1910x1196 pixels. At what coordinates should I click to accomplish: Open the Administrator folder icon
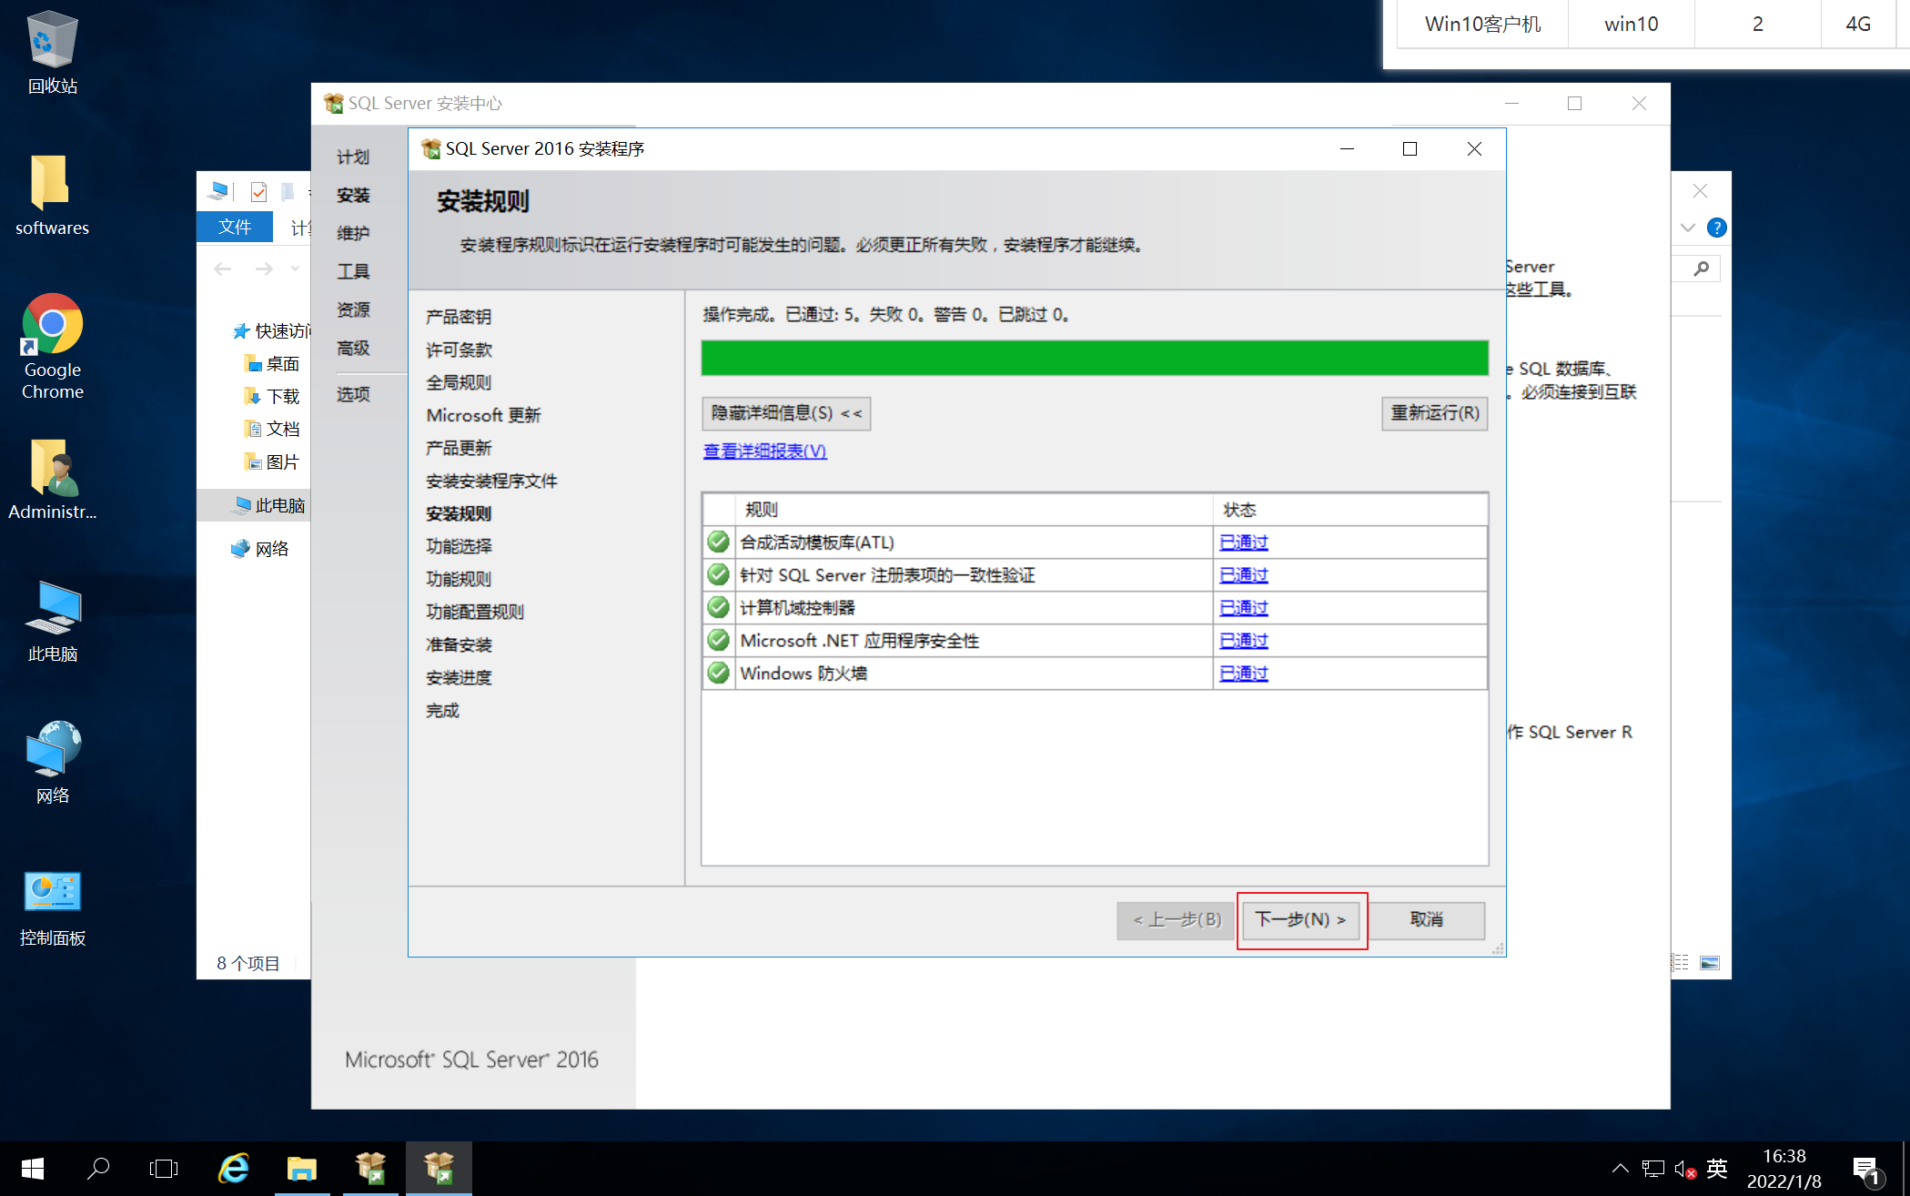(52, 480)
